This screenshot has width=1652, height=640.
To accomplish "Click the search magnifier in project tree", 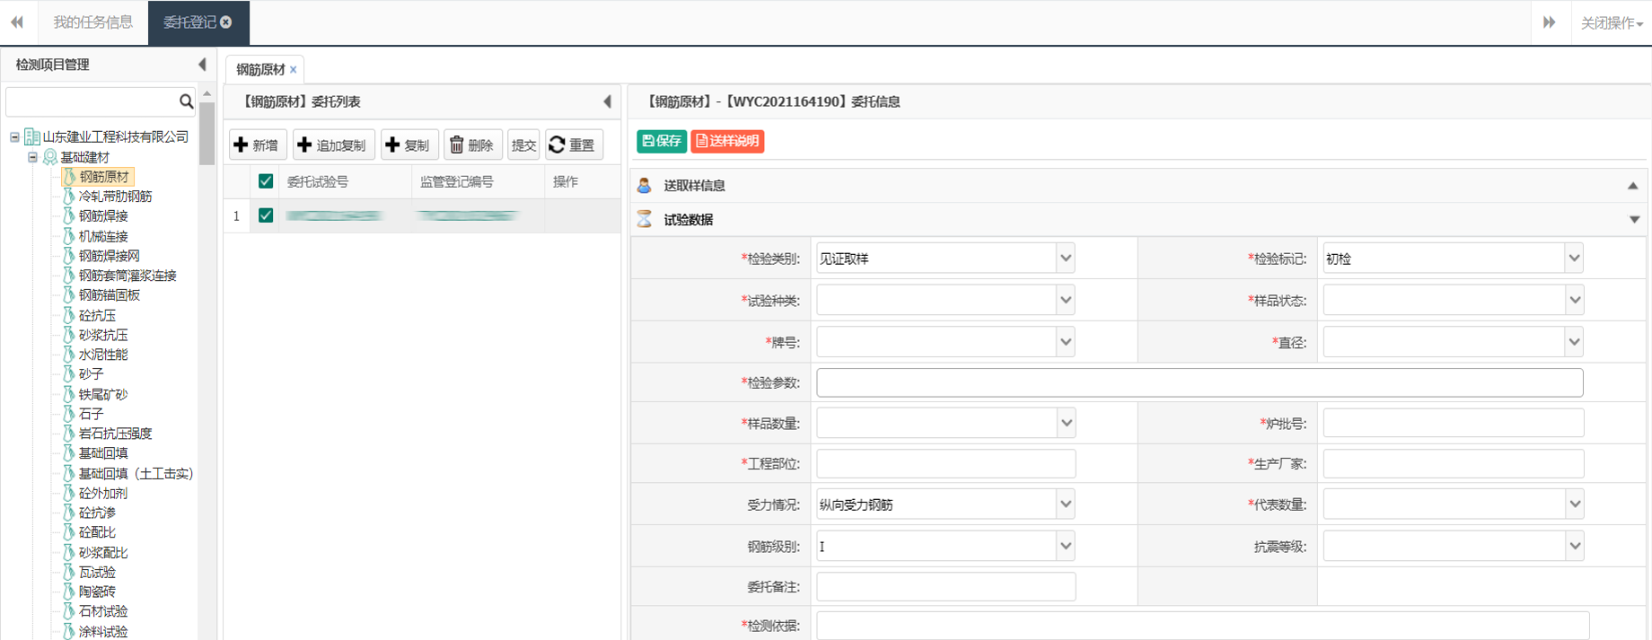I will [x=186, y=101].
